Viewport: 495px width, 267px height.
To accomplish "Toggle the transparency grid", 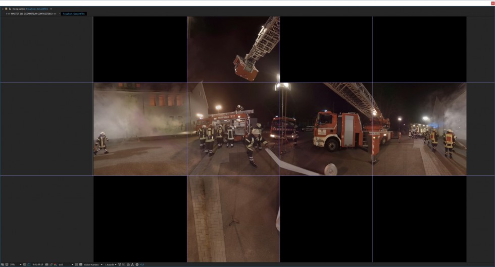I will coord(80,264).
